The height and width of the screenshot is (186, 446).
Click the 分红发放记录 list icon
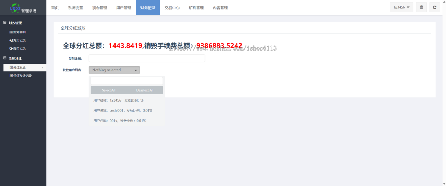[x=11, y=76]
